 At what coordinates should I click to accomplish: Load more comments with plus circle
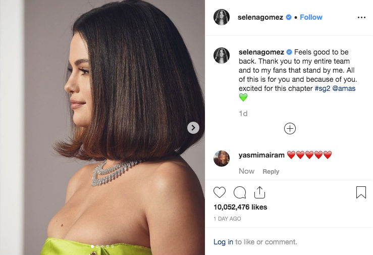point(290,128)
